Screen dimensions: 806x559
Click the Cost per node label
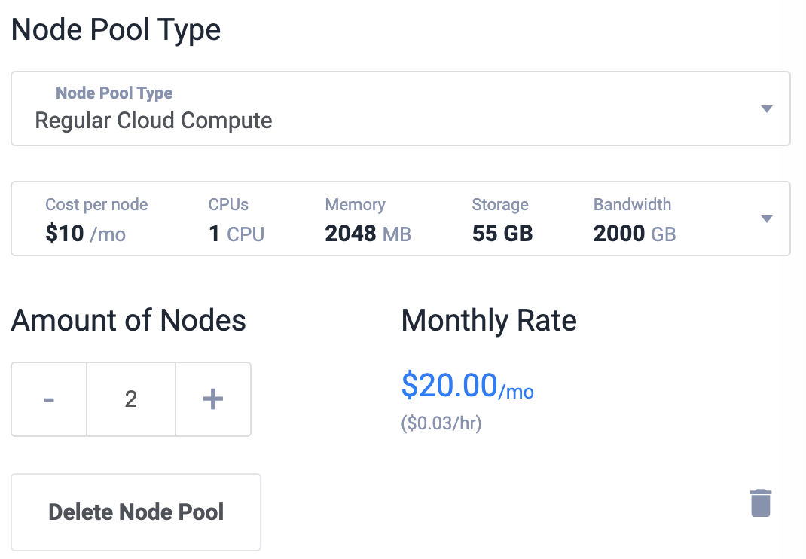(96, 205)
